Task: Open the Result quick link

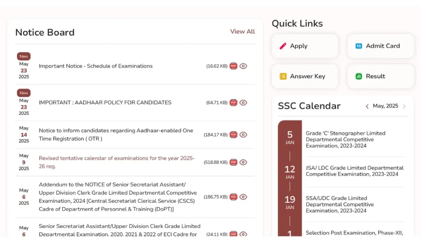Action: [x=380, y=76]
